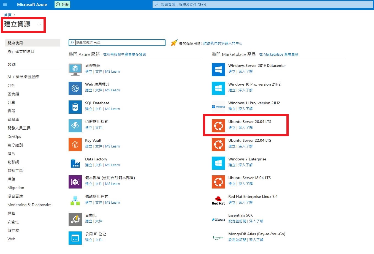Click 建立 under Ubuntu Server 20.04 LTS
This screenshot has height=254, width=374.
[x=232, y=128]
